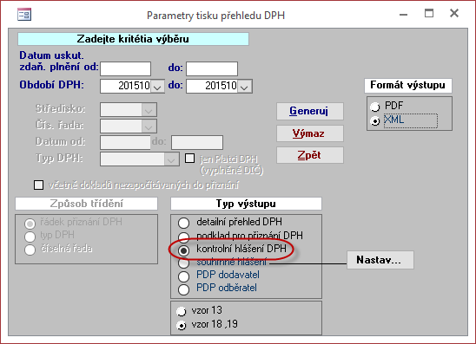This screenshot has height=344, width=476.
Task: Select souhrnné hlášení radio button
Action: click(183, 263)
